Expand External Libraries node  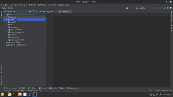click(4, 42)
